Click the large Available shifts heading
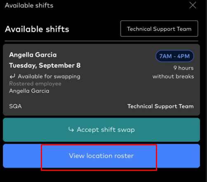This screenshot has width=207, height=182. point(37,29)
